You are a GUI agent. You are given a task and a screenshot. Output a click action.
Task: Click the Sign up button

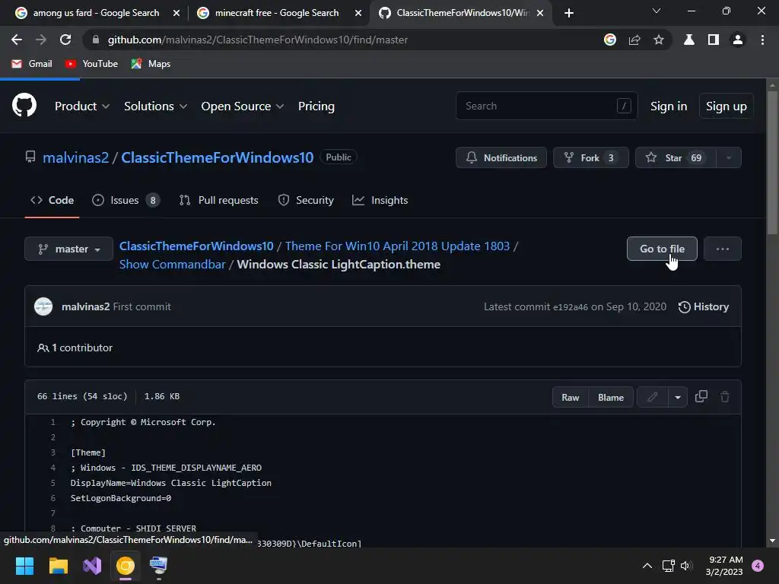click(726, 106)
